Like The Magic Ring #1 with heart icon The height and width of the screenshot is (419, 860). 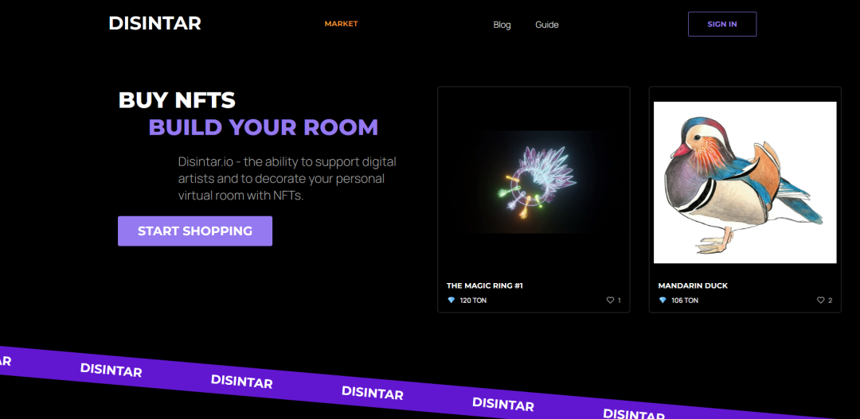coord(610,301)
